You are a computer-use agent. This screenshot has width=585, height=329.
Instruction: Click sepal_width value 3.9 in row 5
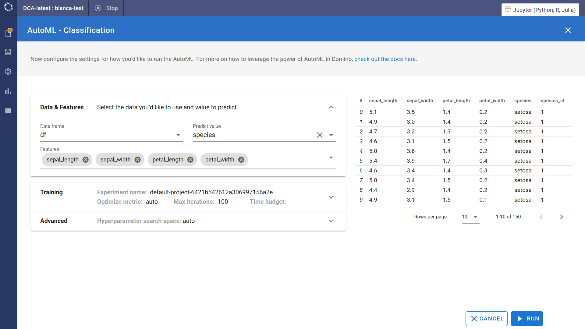(x=411, y=161)
